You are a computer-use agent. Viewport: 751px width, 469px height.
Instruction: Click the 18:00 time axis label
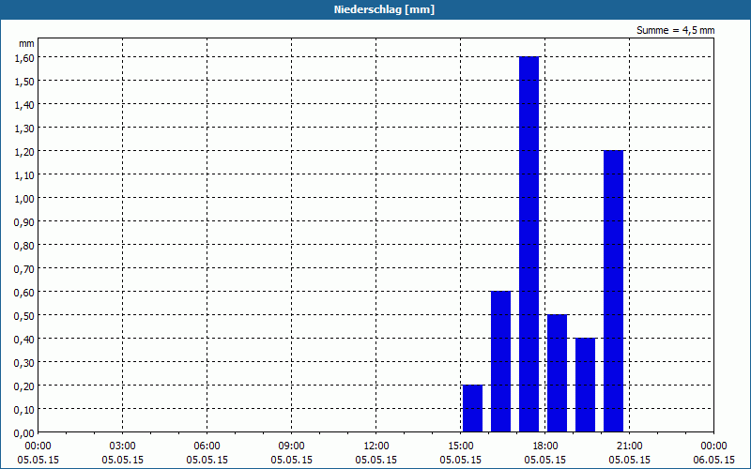pos(545,446)
